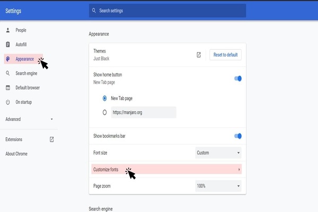The image size is (318, 212).
Task: Click the People person icon
Action: (x=7, y=30)
